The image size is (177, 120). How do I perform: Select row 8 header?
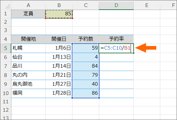pos(6,75)
